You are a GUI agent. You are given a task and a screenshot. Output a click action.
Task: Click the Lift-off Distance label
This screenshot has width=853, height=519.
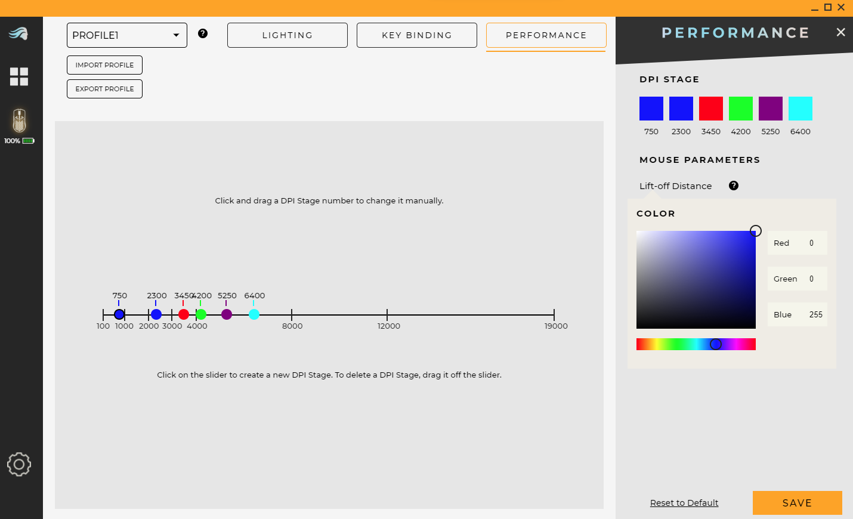tap(675, 186)
